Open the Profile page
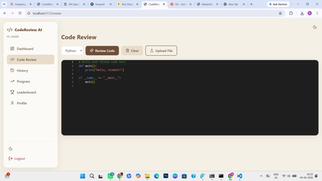 click(x=30, y=103)
